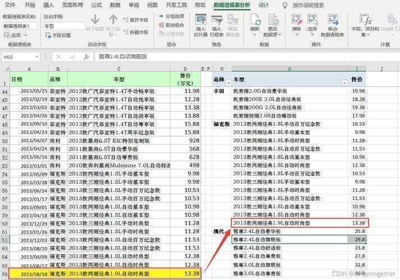
Task: Open the 视图 ribbon tab
Action: [153, 5]
